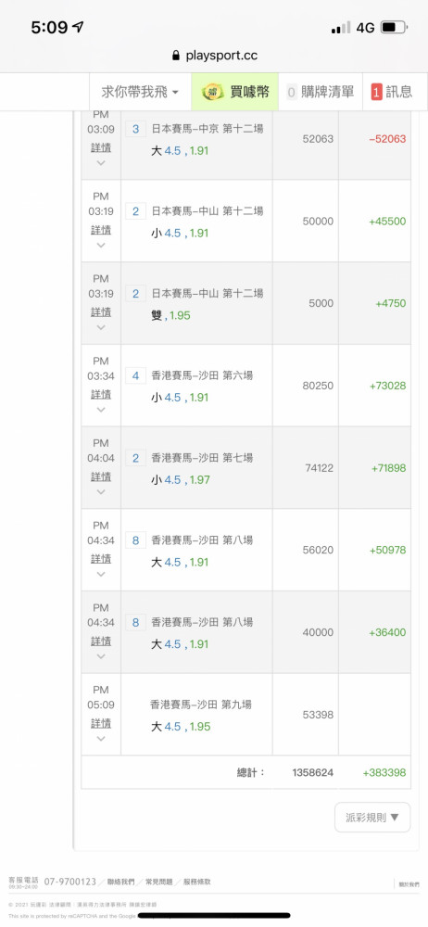Open the 購牌清單 tab
The image size is (428, 927).
(321, 92)
